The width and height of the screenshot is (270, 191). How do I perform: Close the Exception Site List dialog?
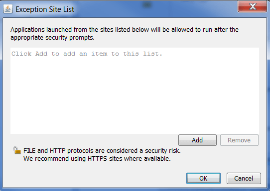252,6
